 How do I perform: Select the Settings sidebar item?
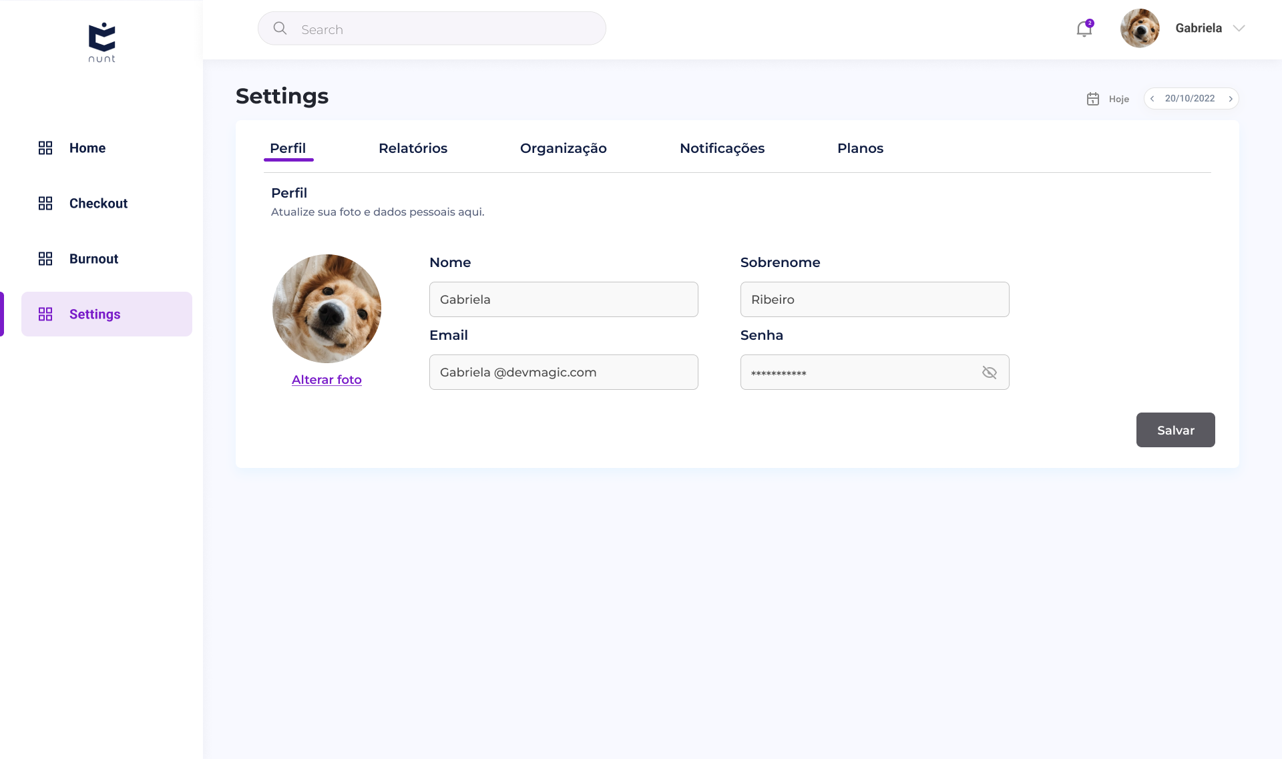pos(107,314)
